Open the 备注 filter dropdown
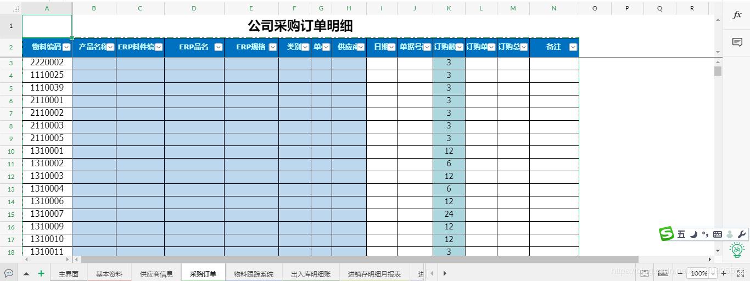This screenshot has width=750, height=281. [573, 47]
